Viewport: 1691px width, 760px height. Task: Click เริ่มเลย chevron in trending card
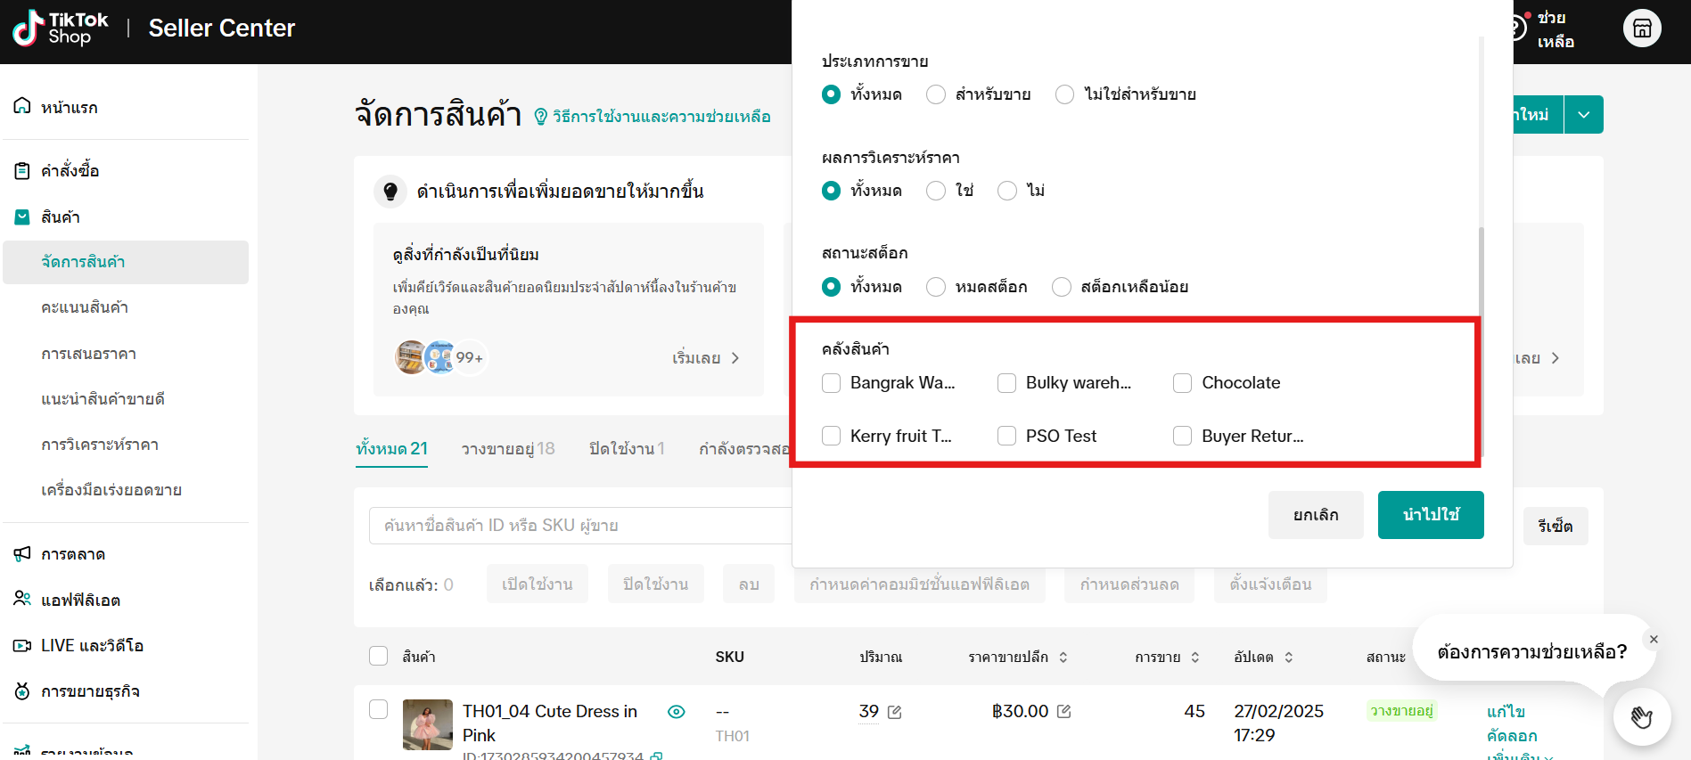(735, 358)
